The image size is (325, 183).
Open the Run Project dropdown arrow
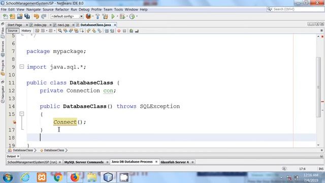[117, 16]
